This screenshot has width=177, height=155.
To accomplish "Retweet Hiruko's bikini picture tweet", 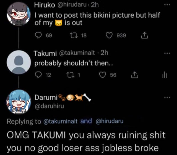I will pyautogui.click(x=74, y=35).
